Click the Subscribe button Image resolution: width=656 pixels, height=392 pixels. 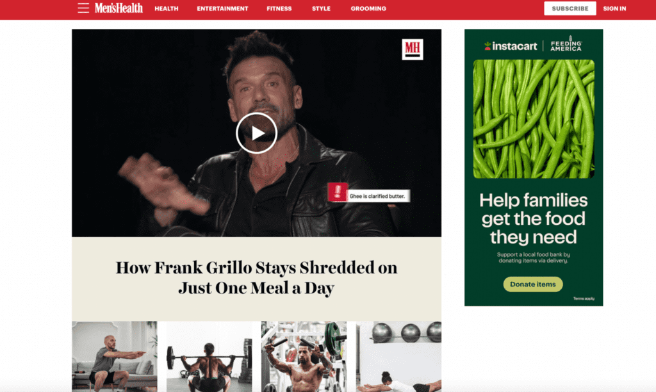point(570,8)
